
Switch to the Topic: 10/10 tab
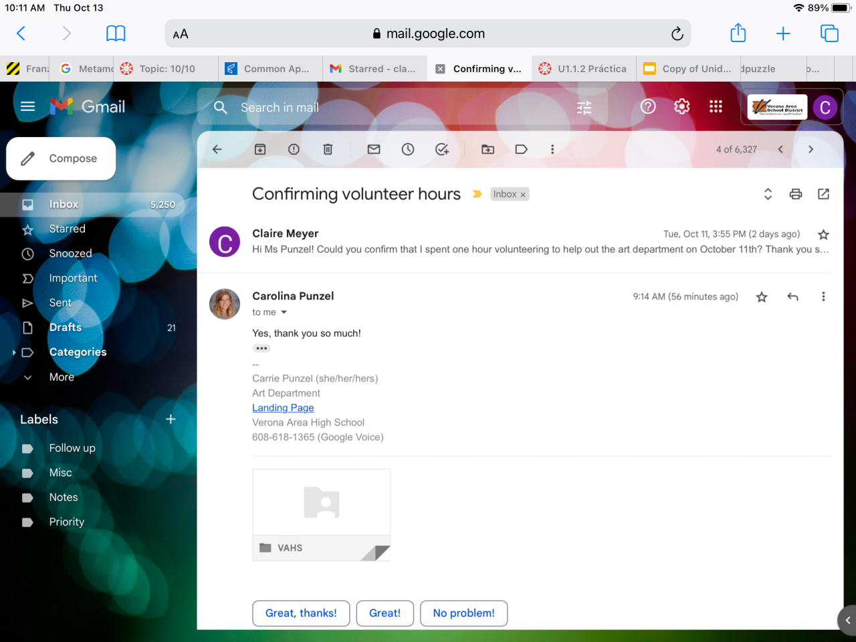[166, 69]
